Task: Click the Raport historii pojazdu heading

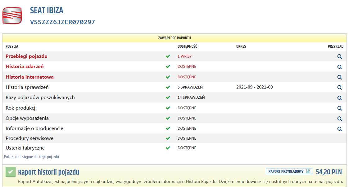Action: (x=48, y=172)
